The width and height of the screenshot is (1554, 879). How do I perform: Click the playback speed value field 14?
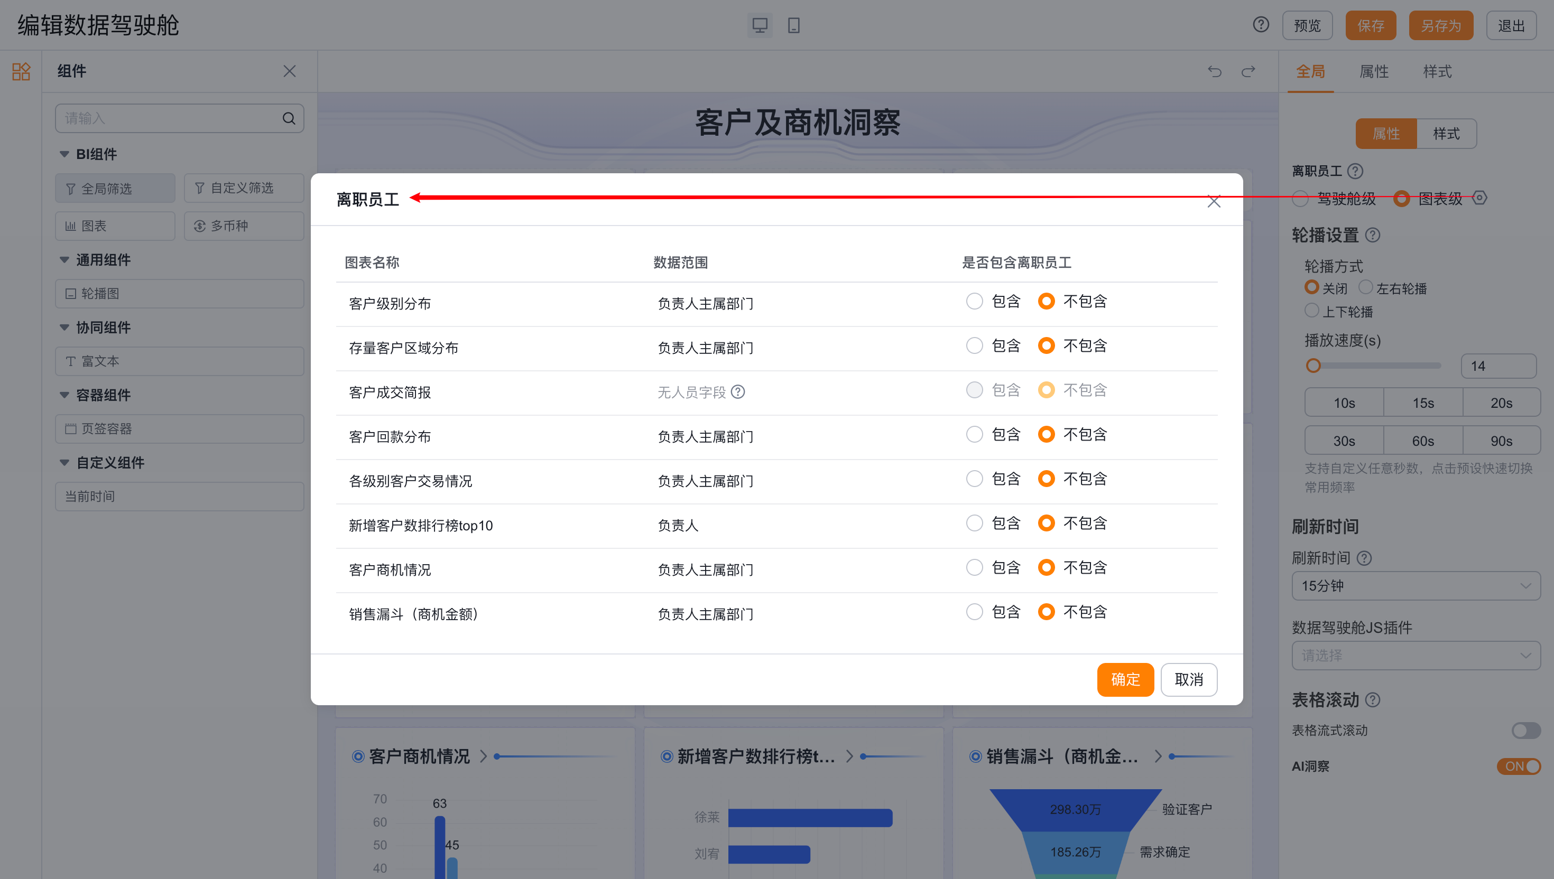coord(1498,366)
